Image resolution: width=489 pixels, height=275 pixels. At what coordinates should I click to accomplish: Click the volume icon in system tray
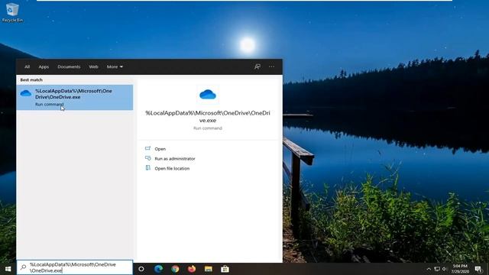[x=445, y=269]
